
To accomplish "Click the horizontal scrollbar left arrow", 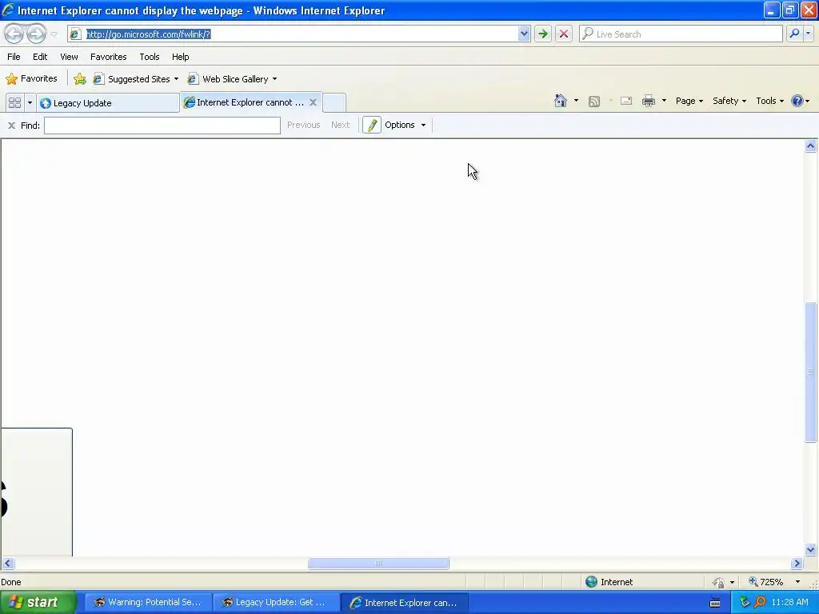I will pyautogui.click(x=7, y=564).
